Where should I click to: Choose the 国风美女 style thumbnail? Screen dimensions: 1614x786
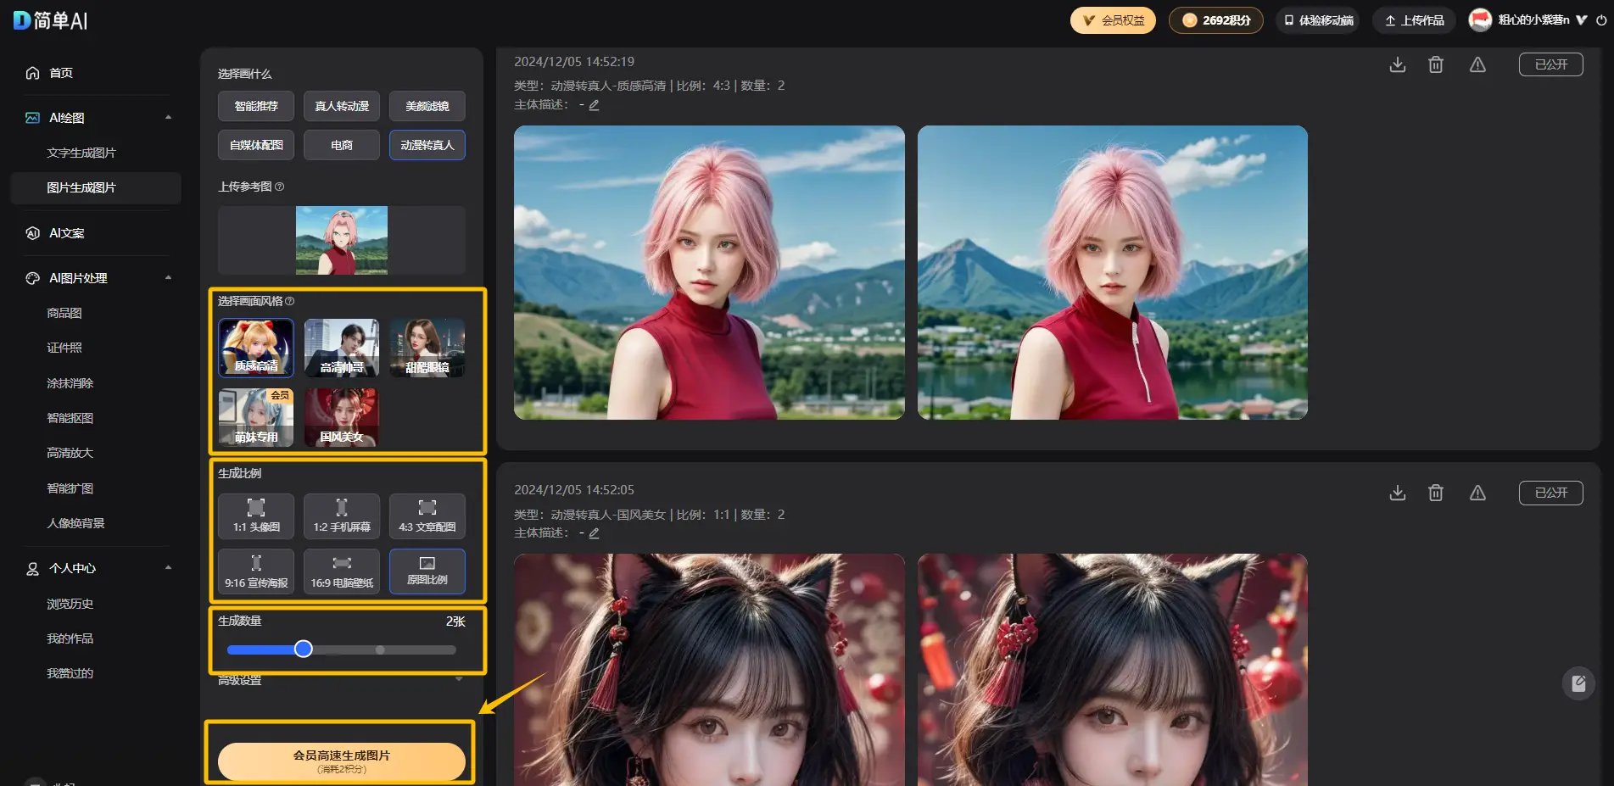342,417
